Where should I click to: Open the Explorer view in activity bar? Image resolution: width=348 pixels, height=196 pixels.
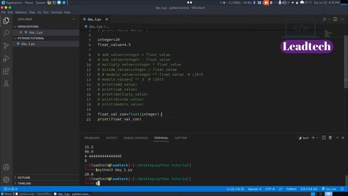(x=6, y=21)
